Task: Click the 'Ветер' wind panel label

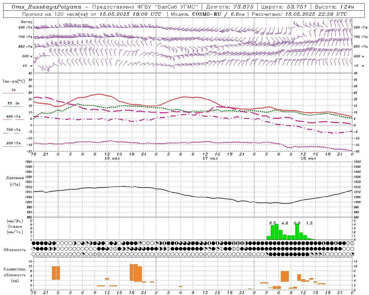Action: click(x=27, y=22)
